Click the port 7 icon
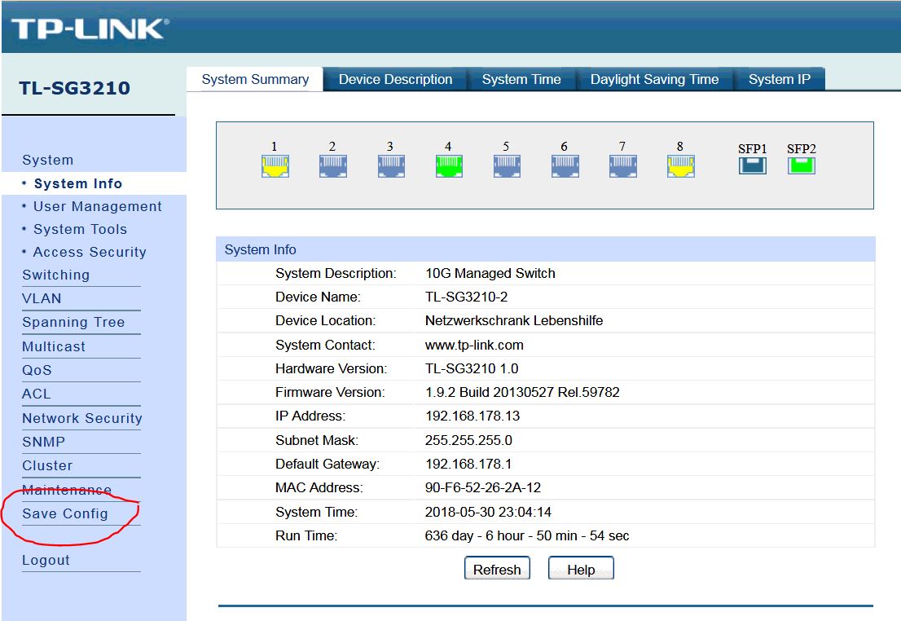901x621 pixels. click(623, 166)
